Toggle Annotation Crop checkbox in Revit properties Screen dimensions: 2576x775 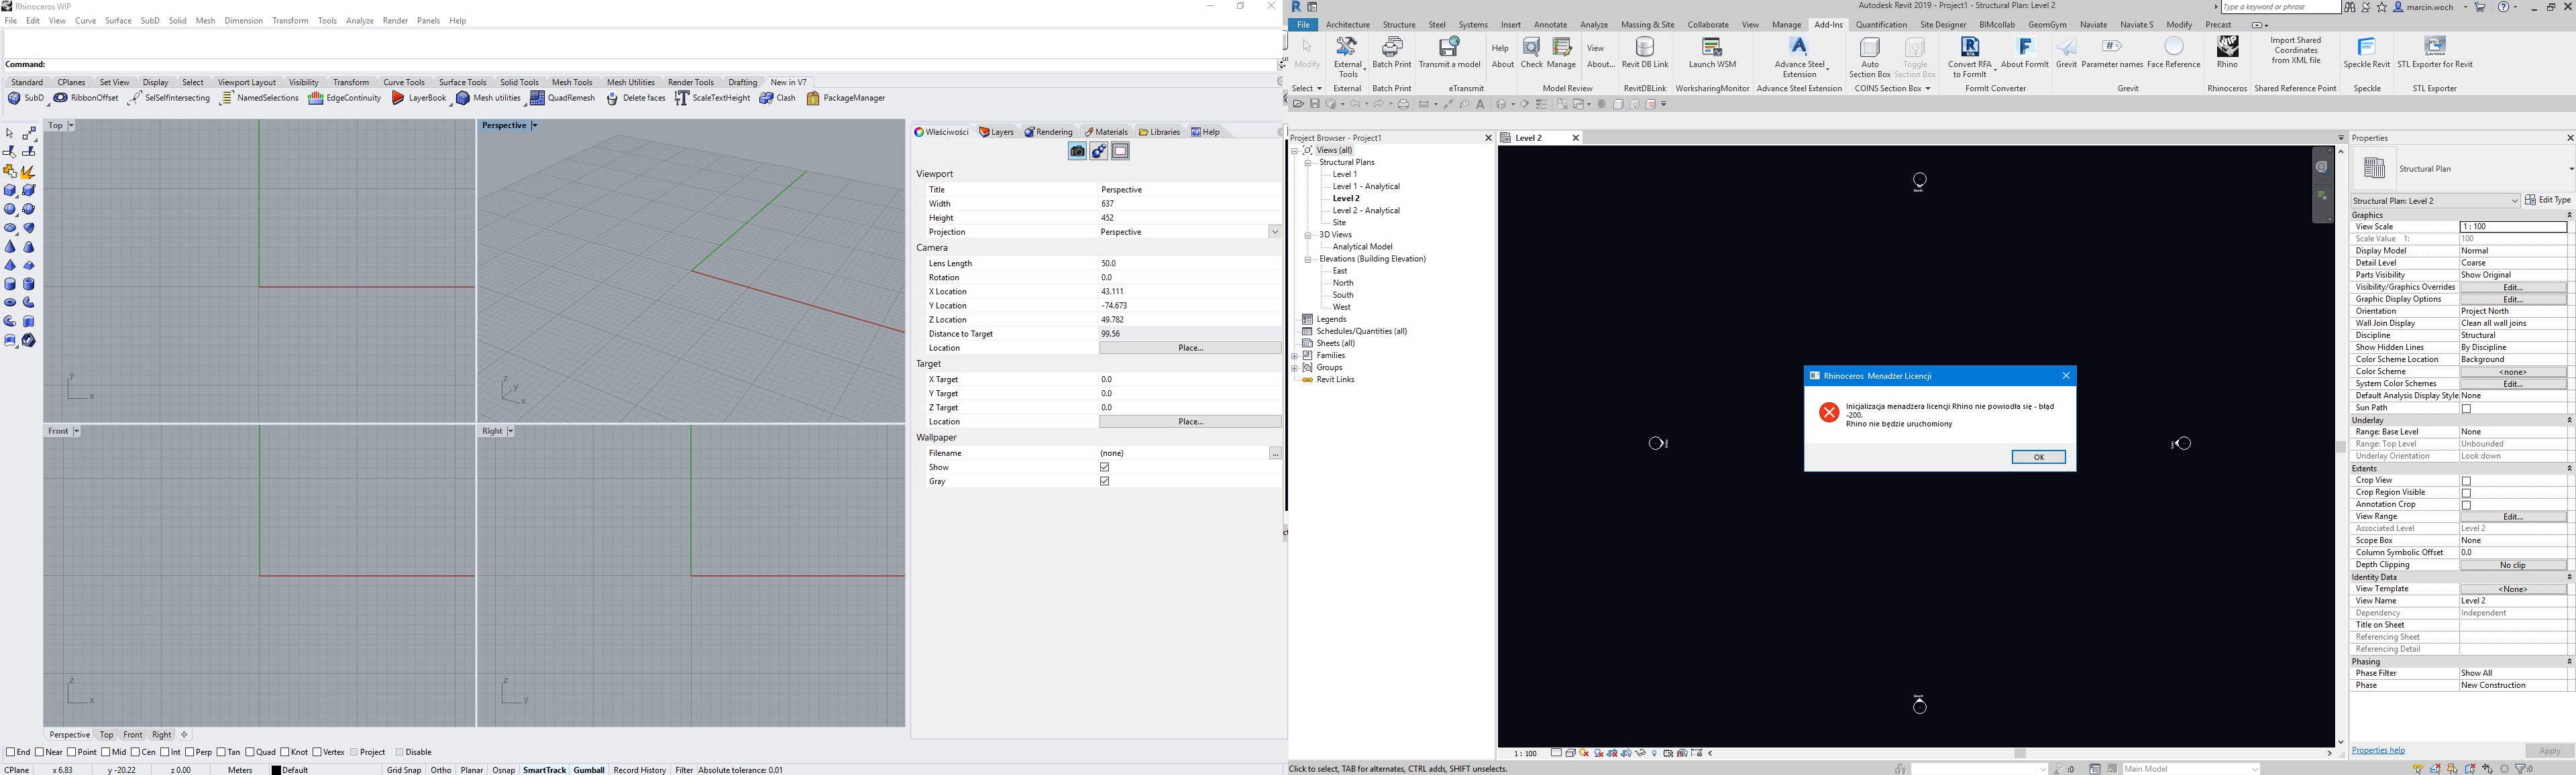pos(2466,505)
